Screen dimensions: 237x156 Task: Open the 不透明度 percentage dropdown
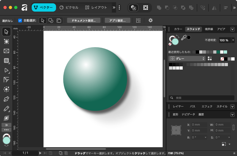point(233,40)
